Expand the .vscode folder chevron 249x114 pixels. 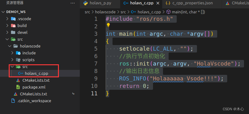tap(7, 19)
